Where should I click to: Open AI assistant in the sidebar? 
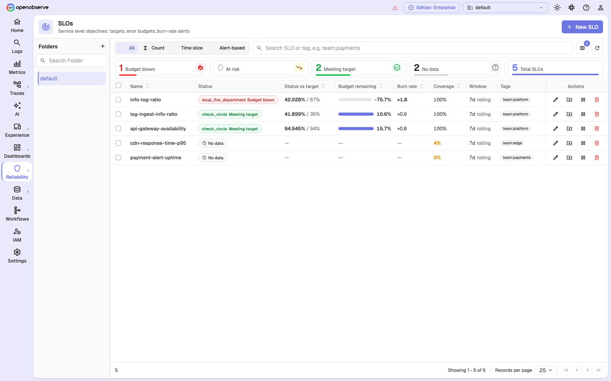pos(17,109)
